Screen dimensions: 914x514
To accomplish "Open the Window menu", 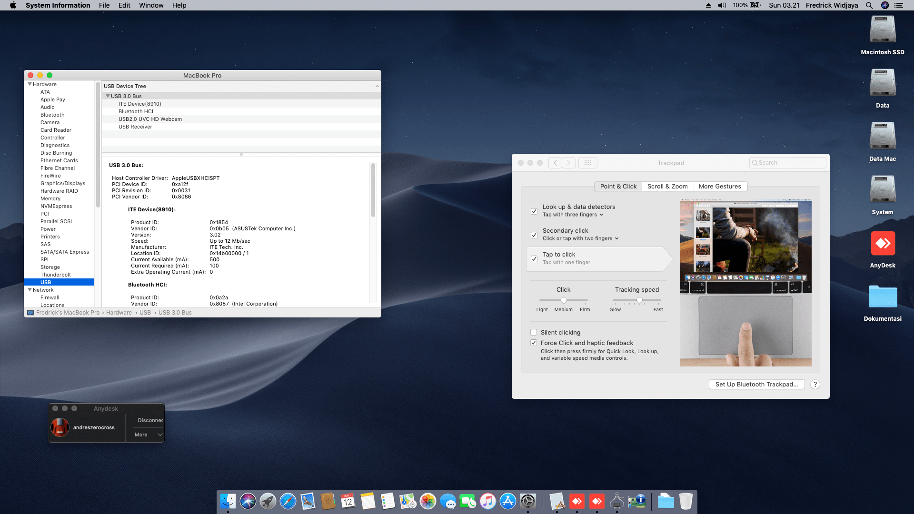I will [151, 5].
